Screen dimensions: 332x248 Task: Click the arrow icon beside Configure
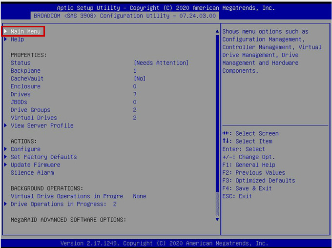tap(5, 149)
